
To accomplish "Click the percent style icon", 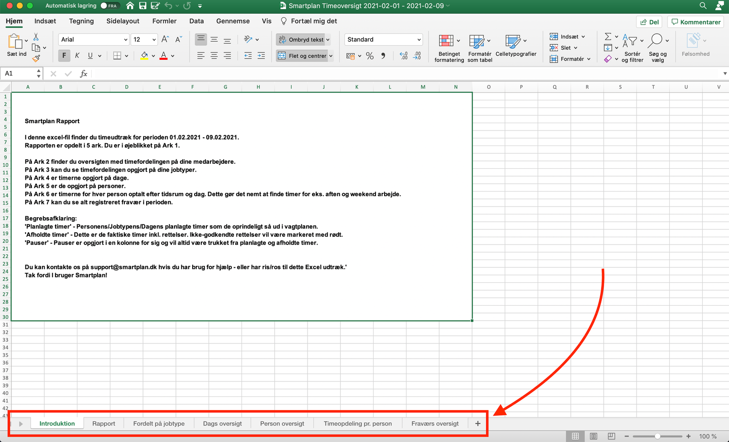I will (x=370, y=56).
